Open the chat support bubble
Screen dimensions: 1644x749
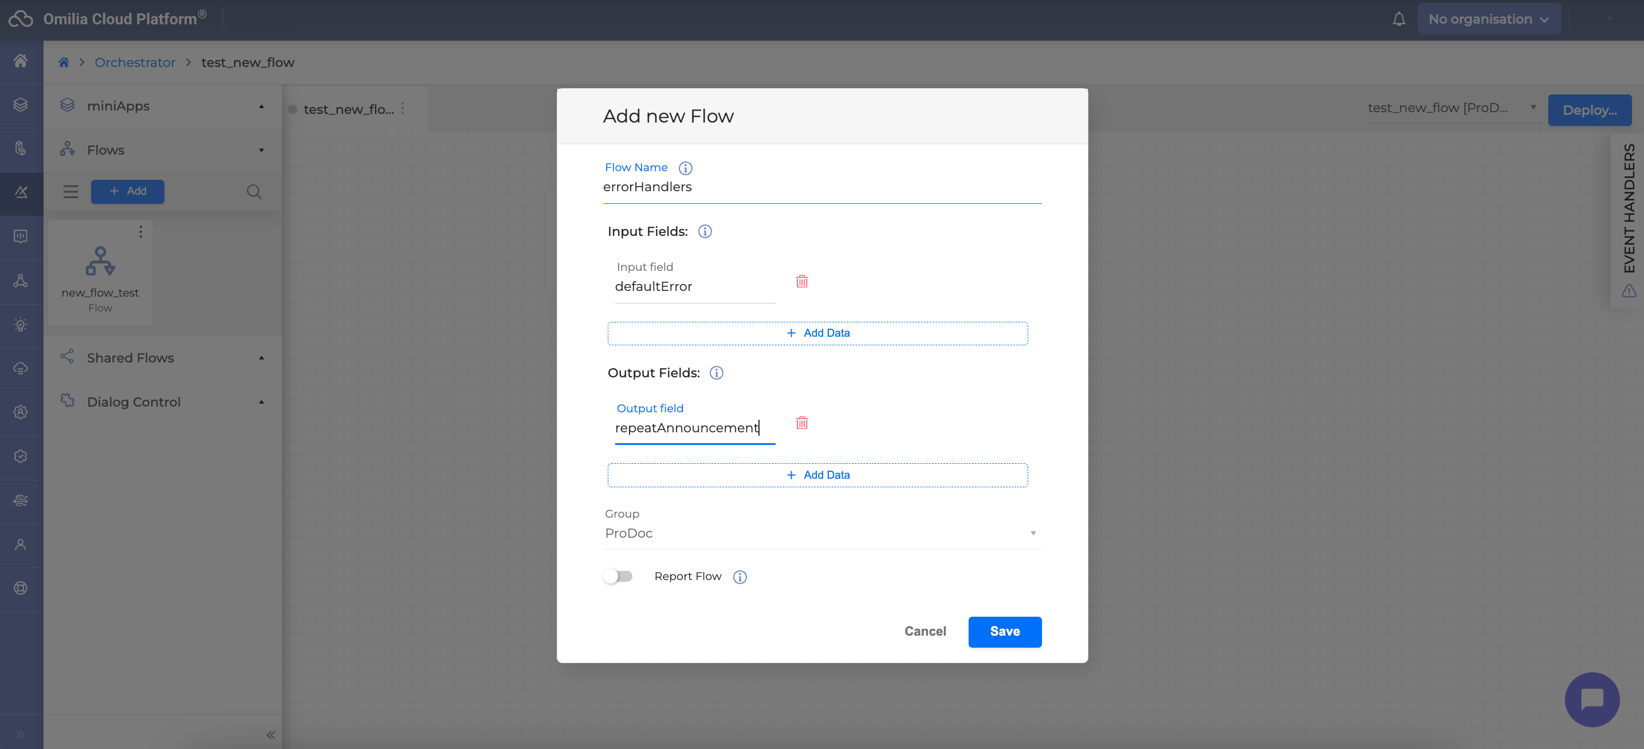click(1591, 699)
